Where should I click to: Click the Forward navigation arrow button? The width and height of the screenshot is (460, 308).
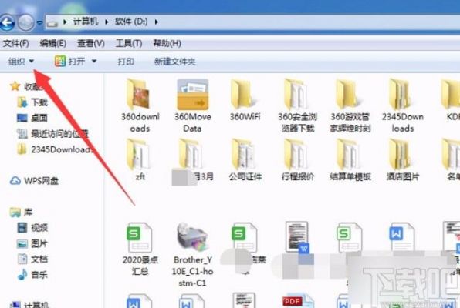tap(25, 22)
